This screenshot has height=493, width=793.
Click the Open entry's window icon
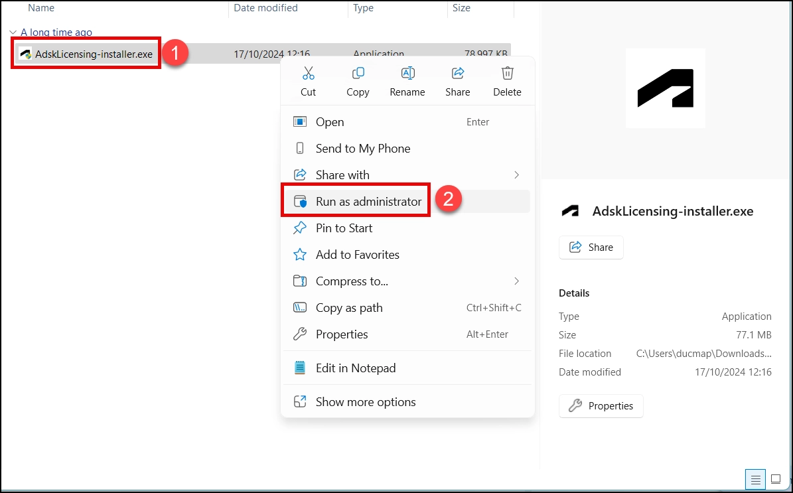pyautogui.click(x=300, y=122)
